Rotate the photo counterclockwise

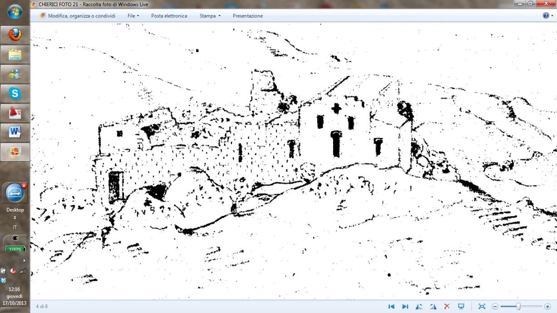point(419,307)
